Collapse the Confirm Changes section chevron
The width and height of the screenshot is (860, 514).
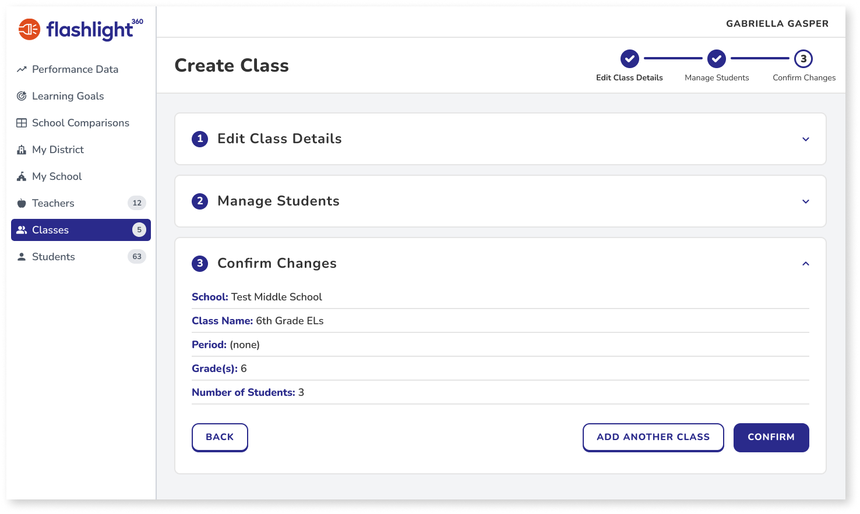(806, 264)
